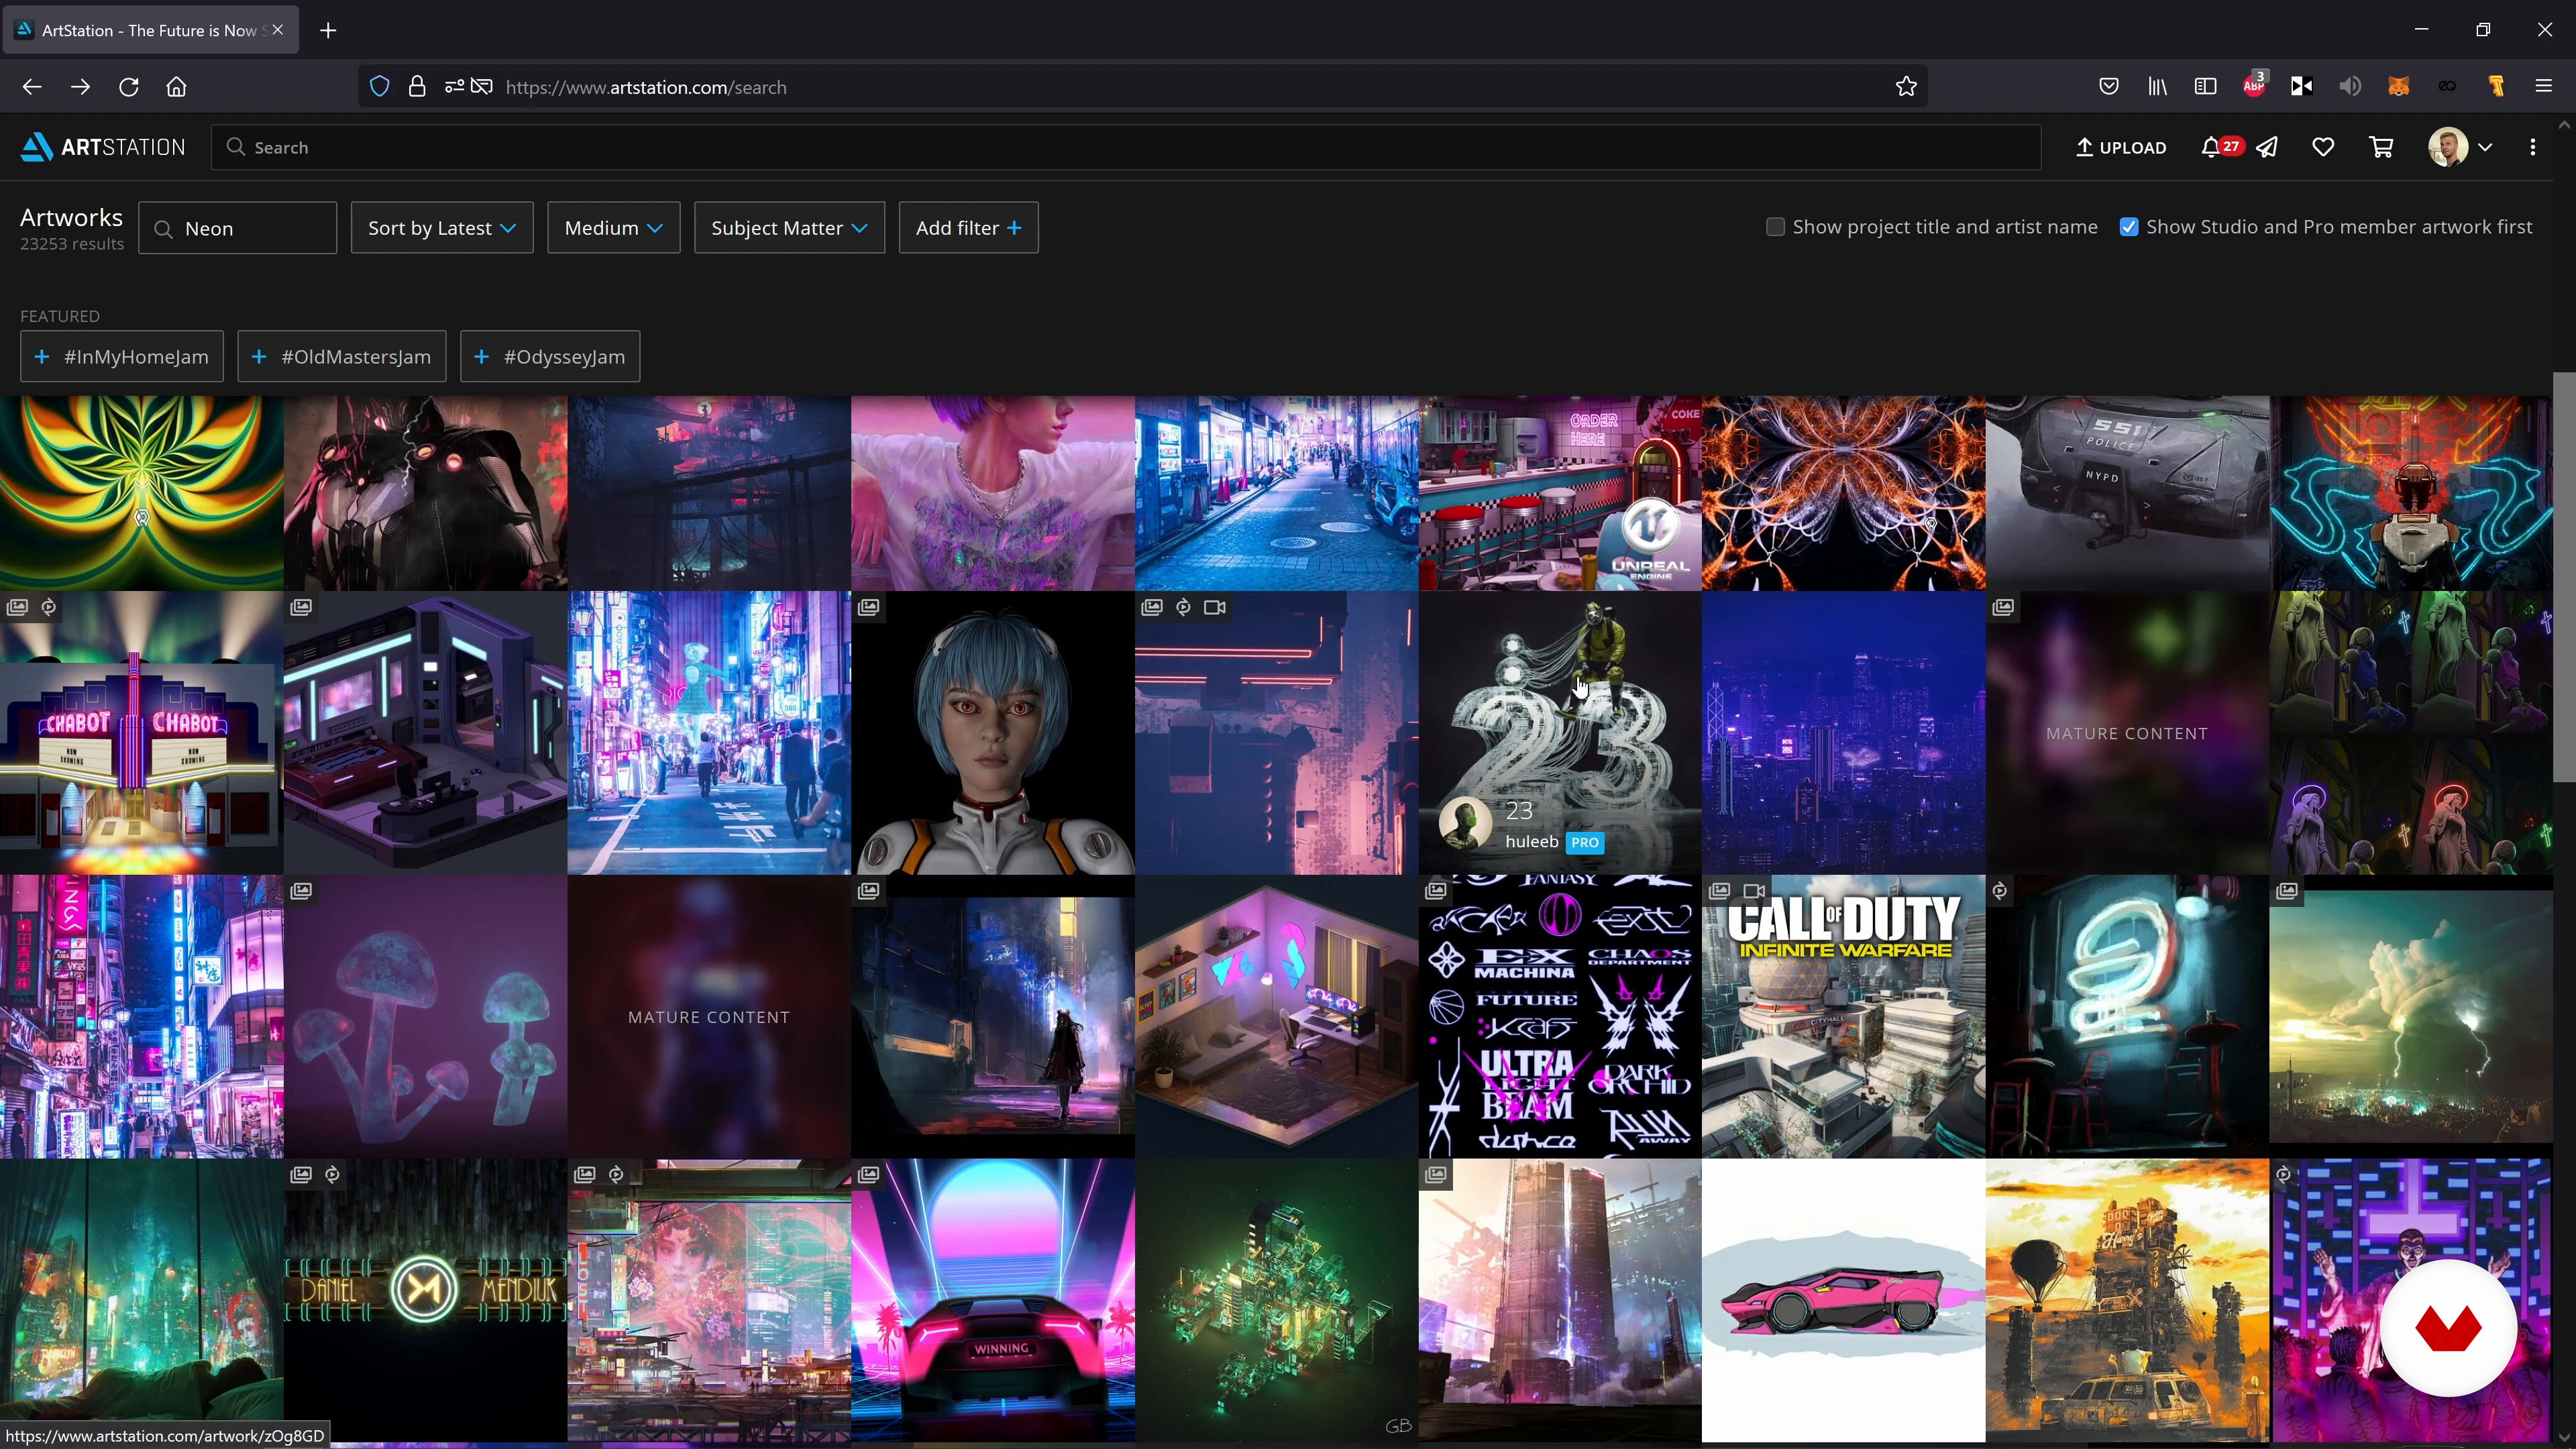Open the Adblock Plus extension
The height and width of the screenshot is (1449, 2576).
click(x=2254, y=85)
